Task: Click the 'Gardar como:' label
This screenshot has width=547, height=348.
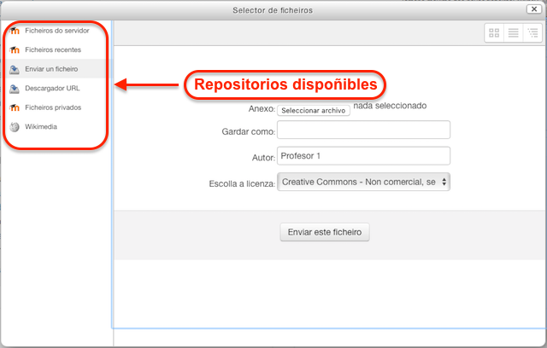Action: (x=249, y=131)
